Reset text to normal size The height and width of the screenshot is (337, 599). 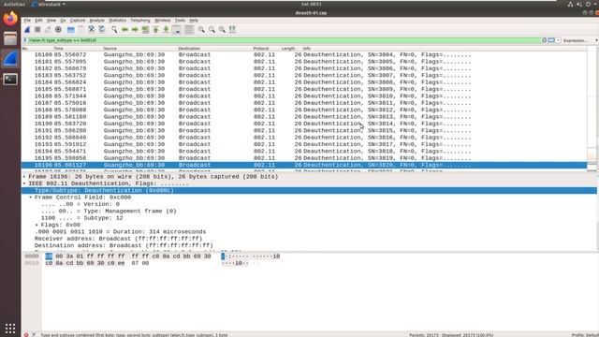pyautogui.click(x=222, y=29)
